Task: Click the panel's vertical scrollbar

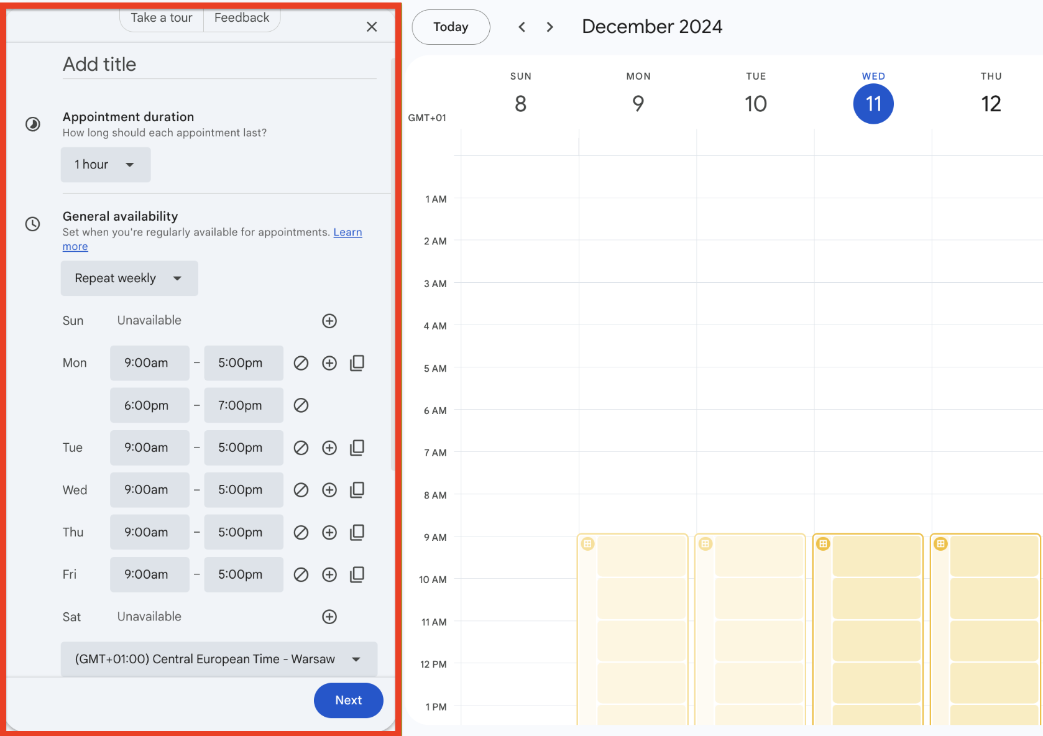Action: coord(393,264)
